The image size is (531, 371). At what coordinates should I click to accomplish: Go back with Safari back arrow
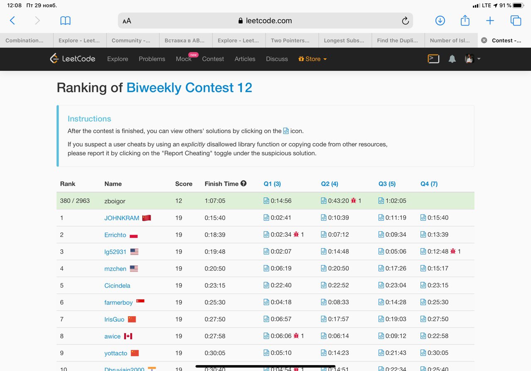(x=12, y=20)
